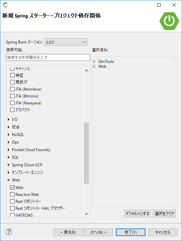Click the scrollbar down arrow in dependency list
Image resolution: width=182 pixels, height=241 pixels.
coord(86,214)
